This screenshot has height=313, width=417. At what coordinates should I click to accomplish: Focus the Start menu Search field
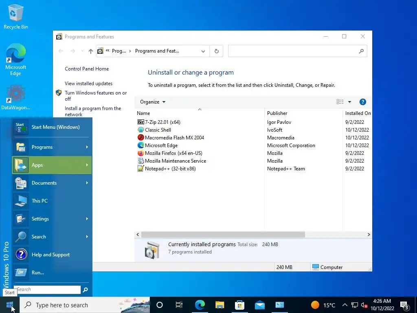(x=47, y=290)
